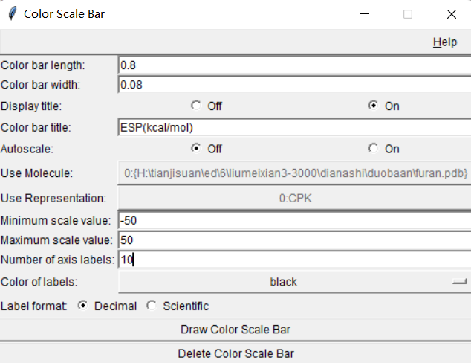Set Autoscale to Off
Screen dimensions: 471x363
tap(196, 148)
